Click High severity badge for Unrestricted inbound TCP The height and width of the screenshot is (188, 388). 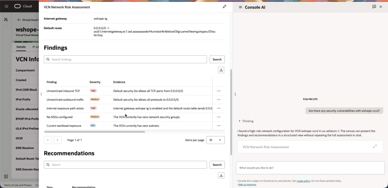coord(93,91)
